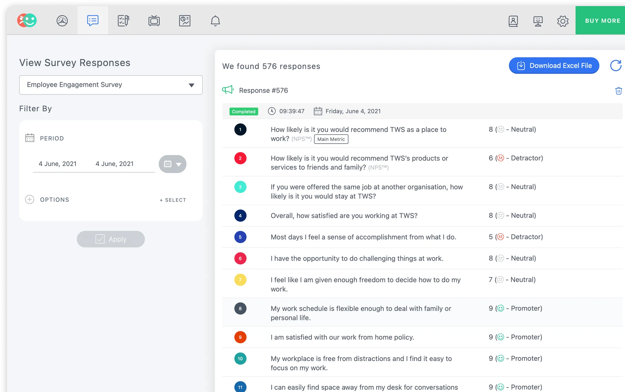Viewport: 625px width, 392px height.
Task: Click the TV display icon
Action: tap(154, 21)
